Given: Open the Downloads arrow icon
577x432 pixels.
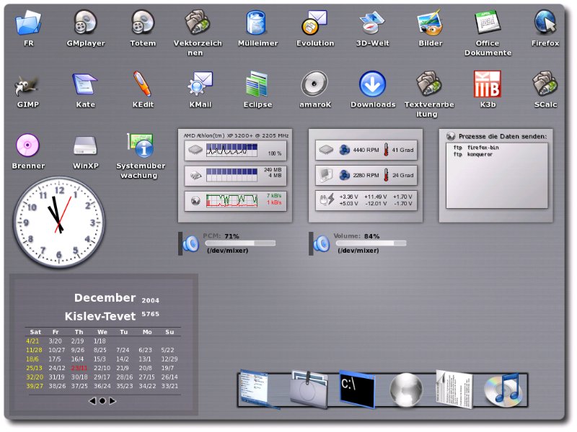Looking at the screenshot, I should [372, 84].
